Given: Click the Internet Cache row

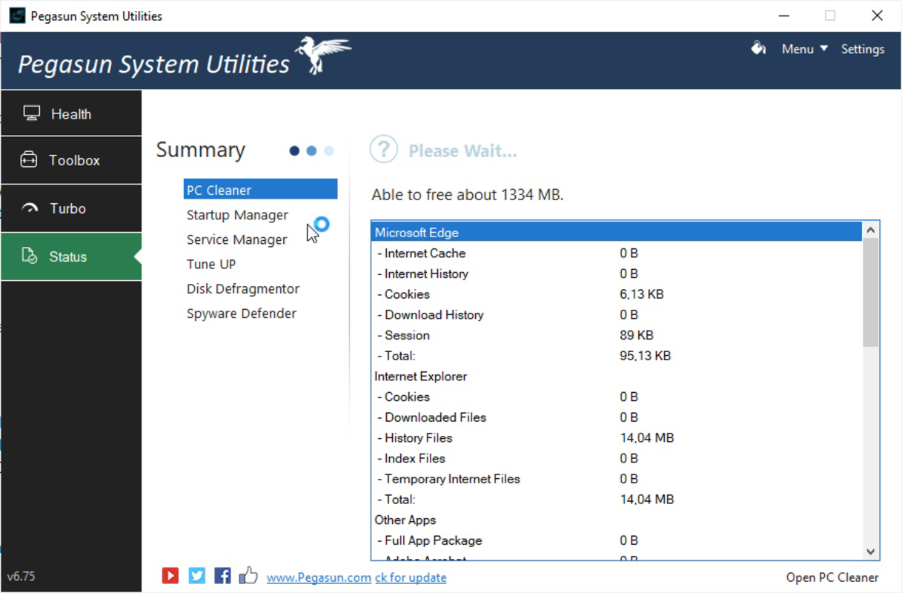Looking at the screenshot, I should pyautogui.click(x=617, y=253).
